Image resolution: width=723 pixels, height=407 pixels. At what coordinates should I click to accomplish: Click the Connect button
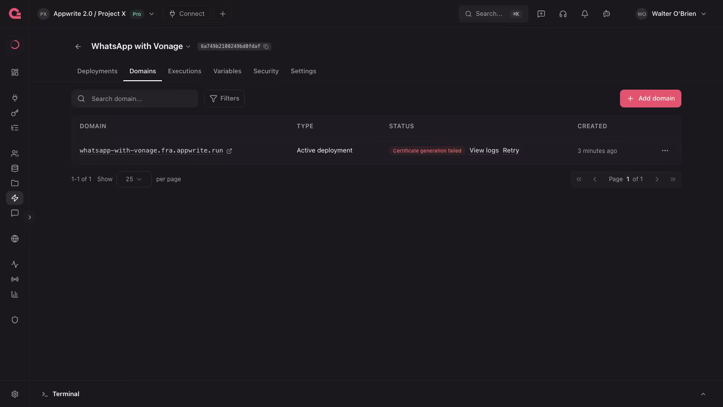pos(187,14)
